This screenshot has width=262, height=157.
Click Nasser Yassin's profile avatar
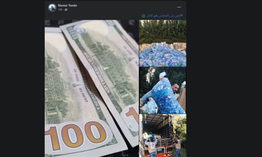pyautogui.click(x=52, y=7)
